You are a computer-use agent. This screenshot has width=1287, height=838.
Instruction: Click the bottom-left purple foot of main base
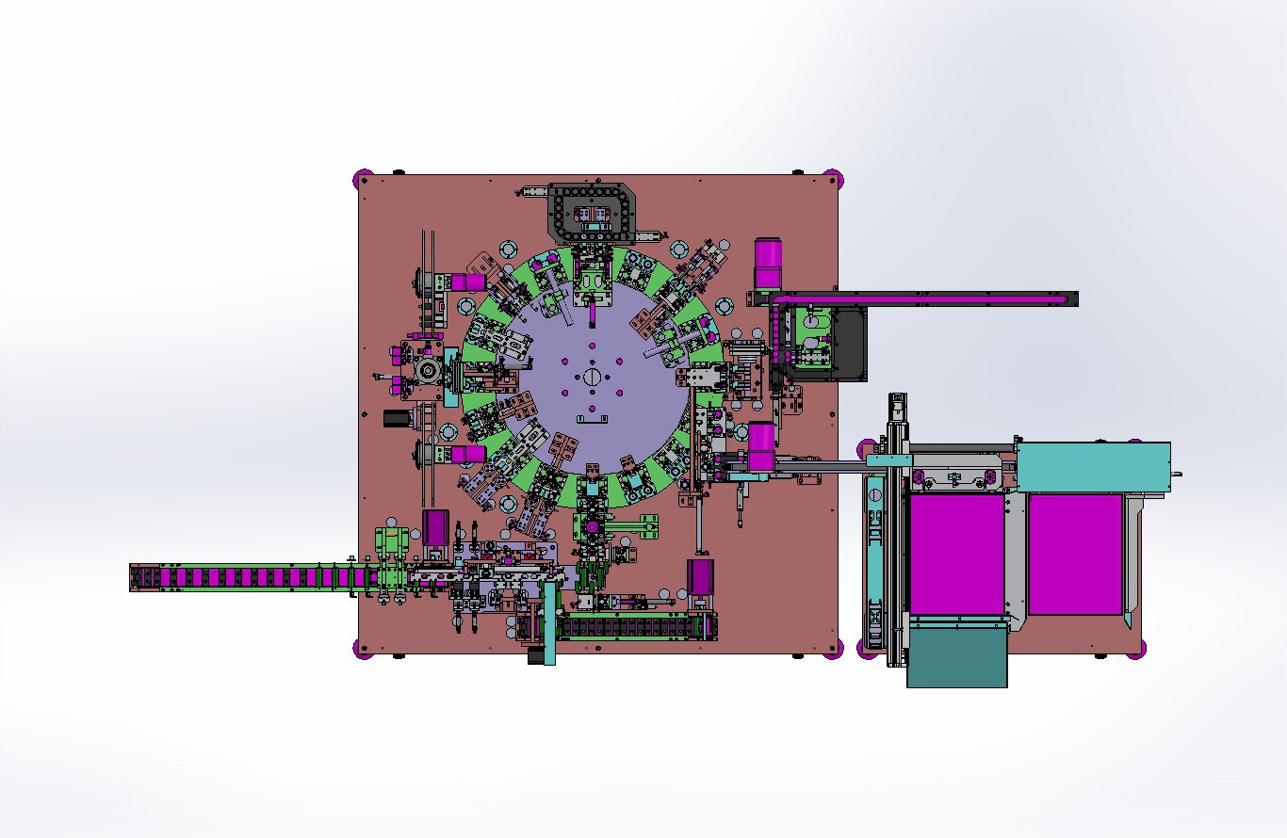(362, 649)
